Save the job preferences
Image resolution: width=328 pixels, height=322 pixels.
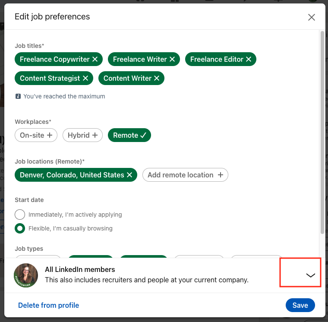[300, 305]
